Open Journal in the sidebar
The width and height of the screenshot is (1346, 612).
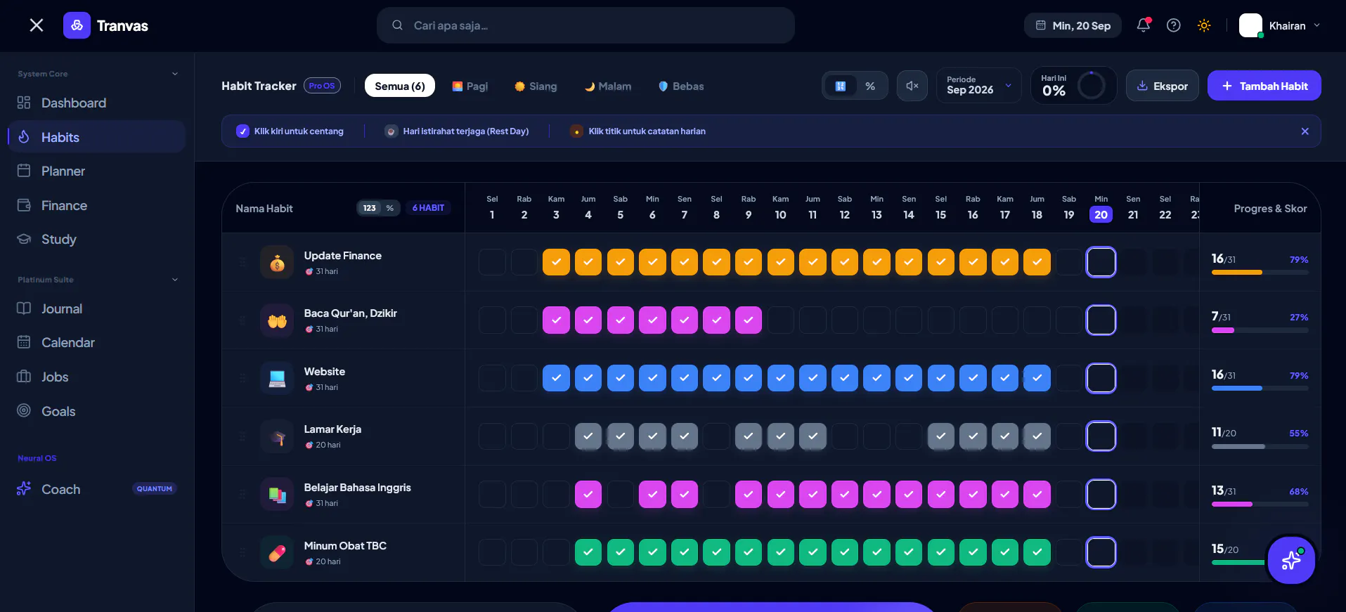(97, 309)
